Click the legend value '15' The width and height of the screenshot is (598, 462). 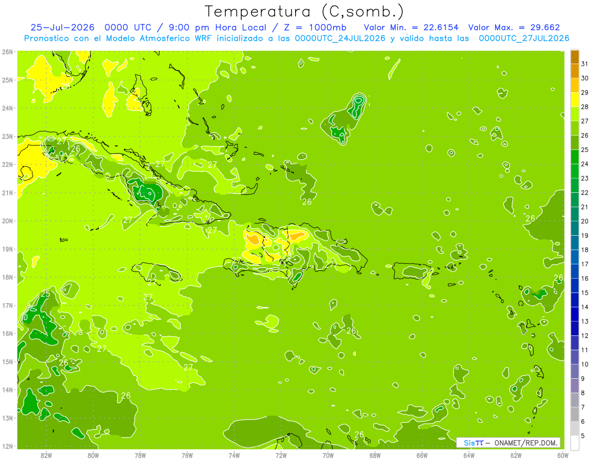pos(585,293)
